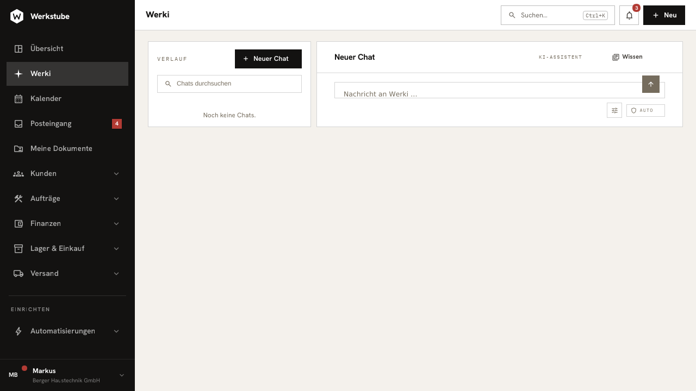This screenshot has height=391, width=696.
Task: Expand the Finanzen submenu chevron
Action: point(116,224)
